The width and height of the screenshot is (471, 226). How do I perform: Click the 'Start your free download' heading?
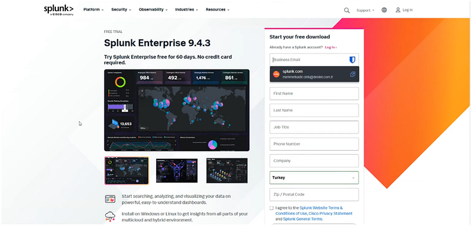point(300,37)
